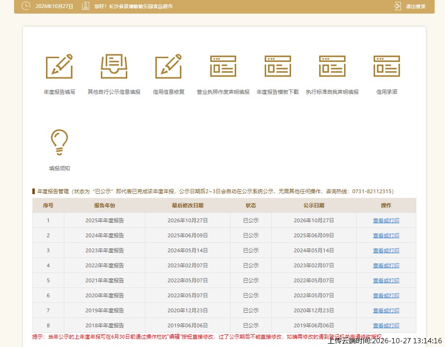View or print the 2018年年度报告
The height and width of the screenshot is (347, 445).
coord(386,326)
